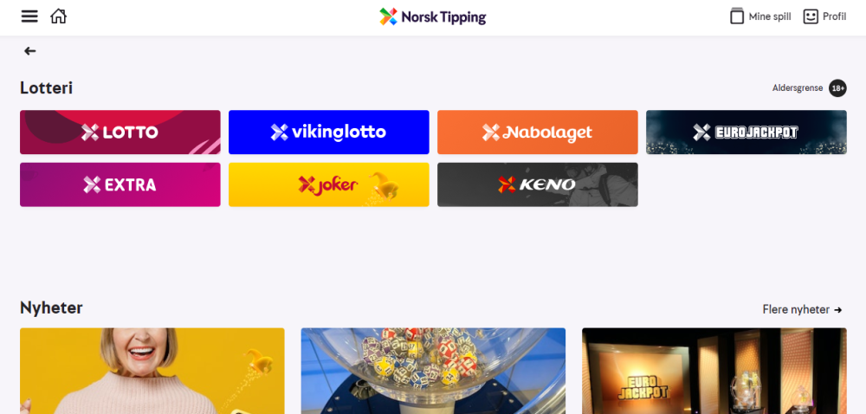
Task: Follow the Flere nyheter link
Action: coord(803,310)
